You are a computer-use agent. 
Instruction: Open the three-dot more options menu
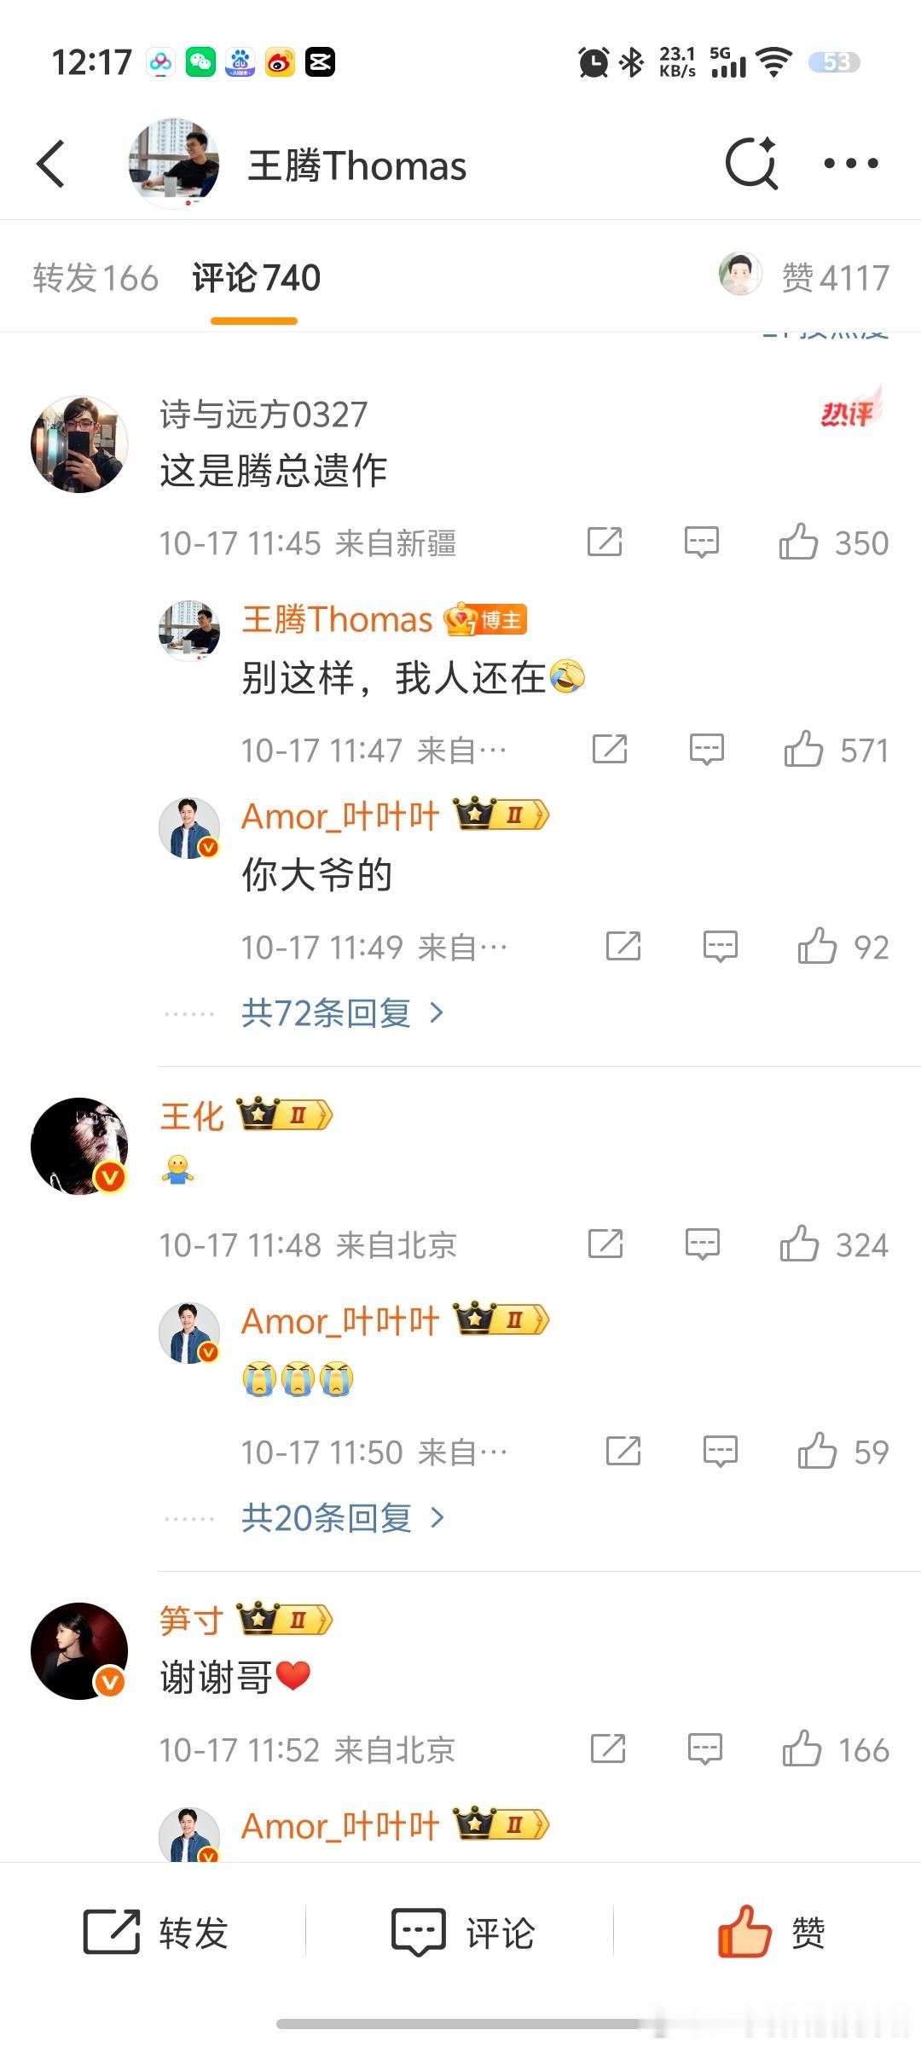coord(851,164)
